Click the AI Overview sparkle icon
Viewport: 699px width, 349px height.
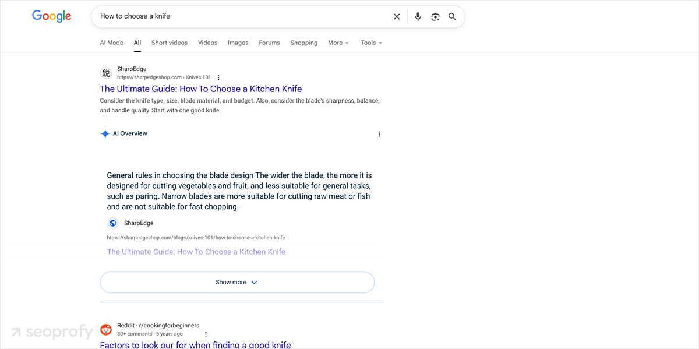[x=105, y=133]
